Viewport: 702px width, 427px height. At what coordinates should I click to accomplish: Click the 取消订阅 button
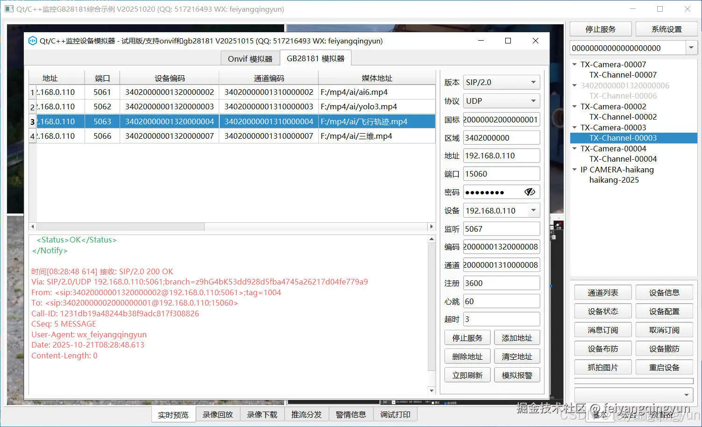(x=664, y=330)
